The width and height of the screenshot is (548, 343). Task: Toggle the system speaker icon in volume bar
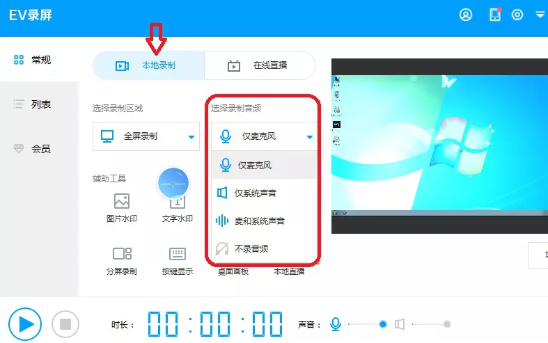click(x=400, y=324)
